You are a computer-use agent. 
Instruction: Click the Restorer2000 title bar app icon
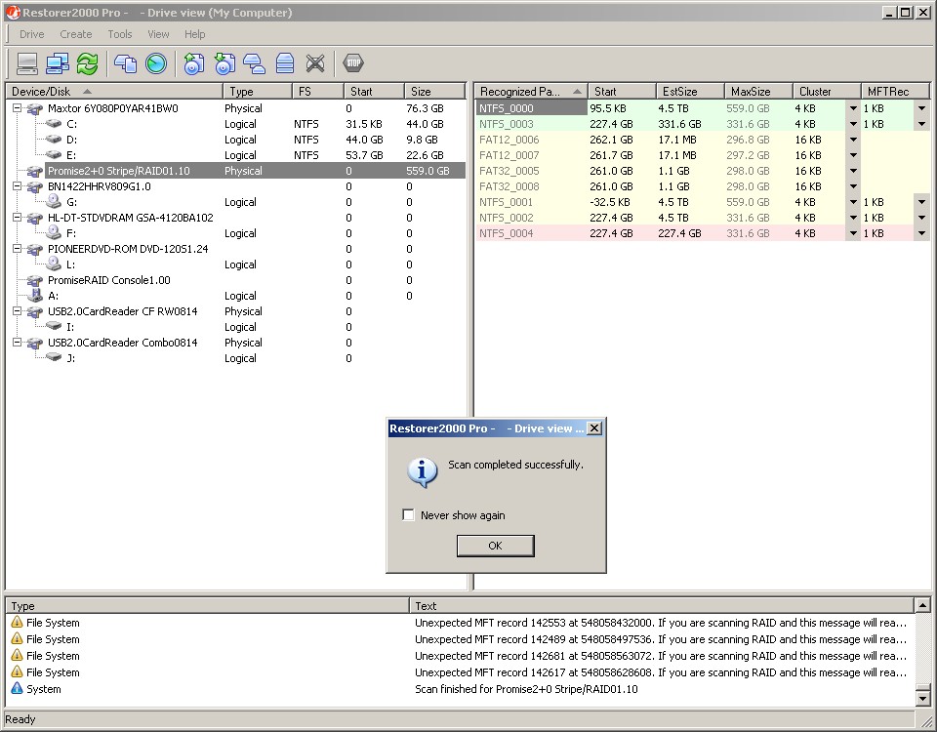[x=13, y=12]
